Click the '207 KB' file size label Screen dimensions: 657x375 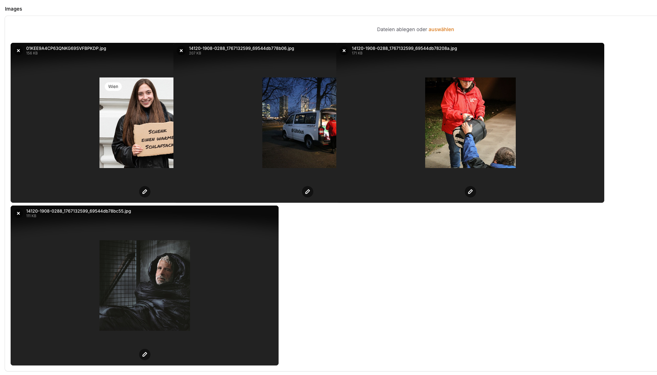click(195, 53)
